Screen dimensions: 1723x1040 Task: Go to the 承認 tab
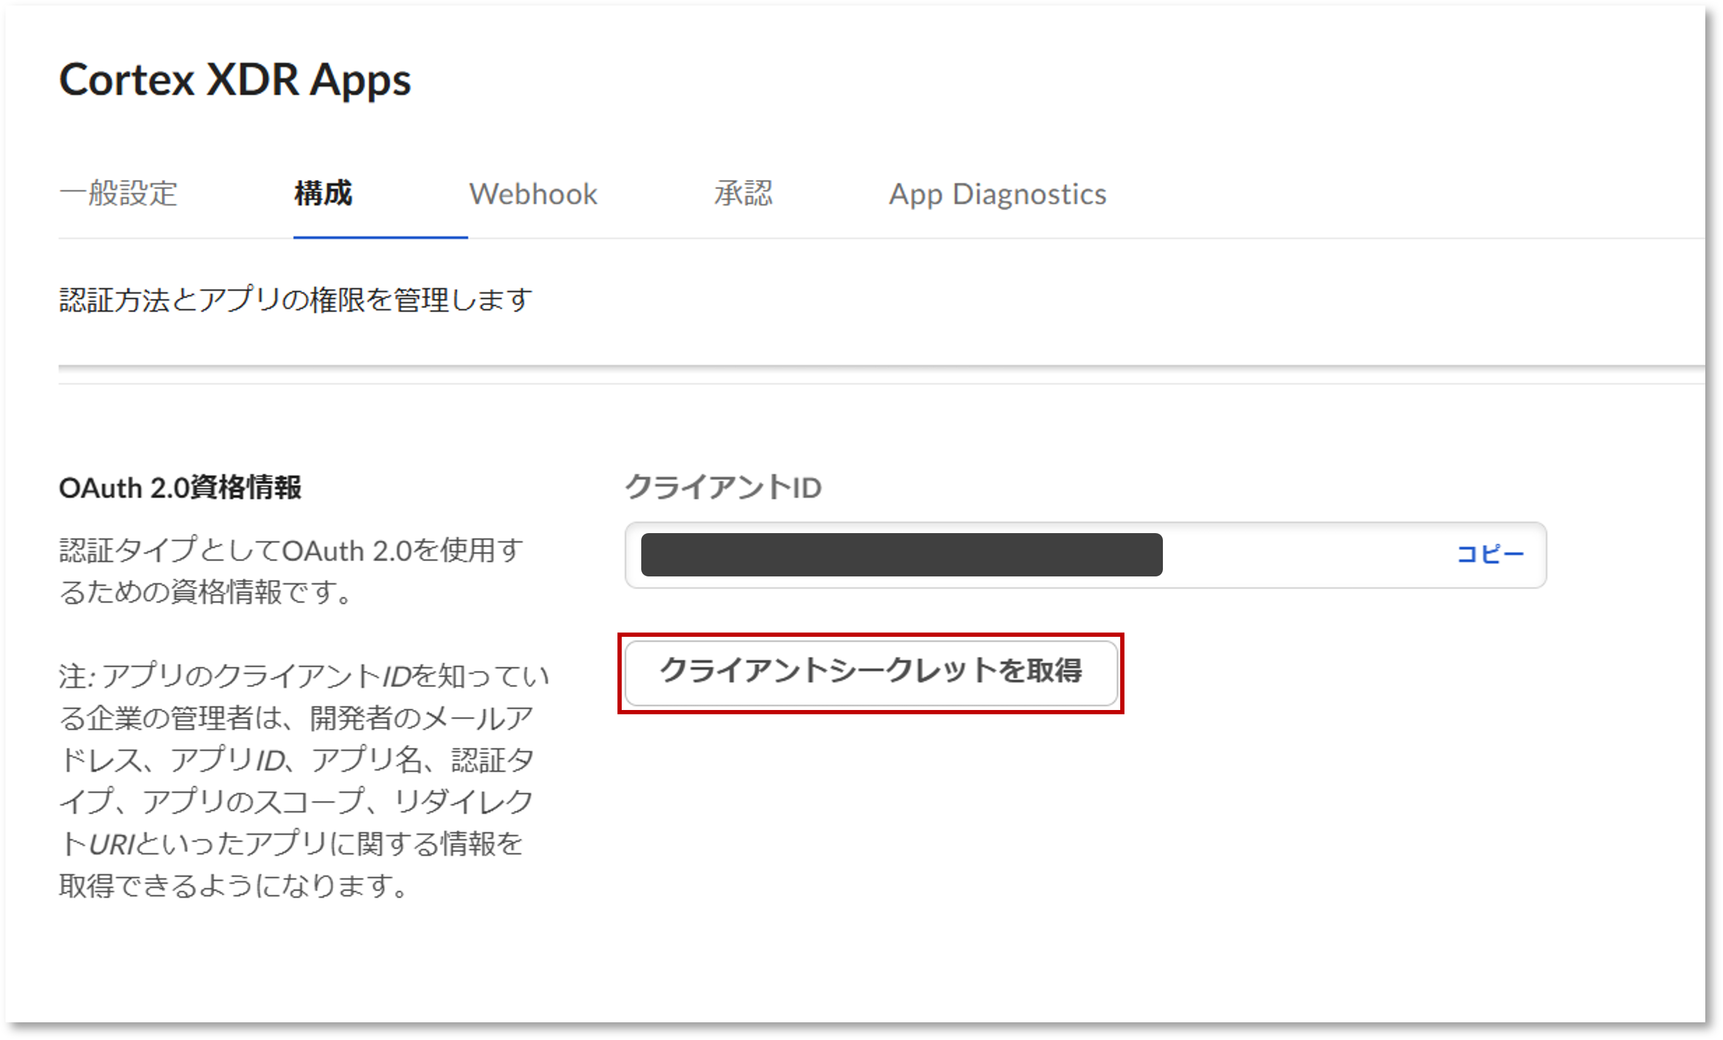743,193
